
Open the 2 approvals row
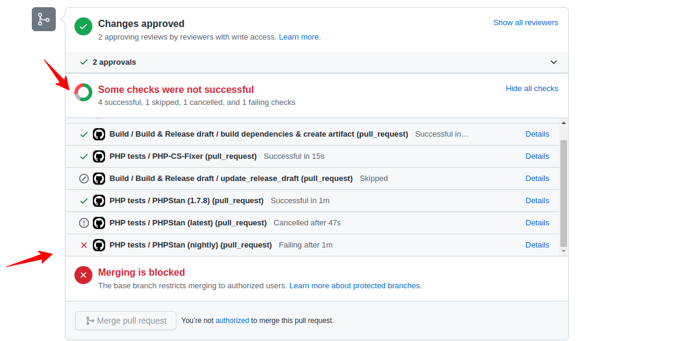click(316, 62)
